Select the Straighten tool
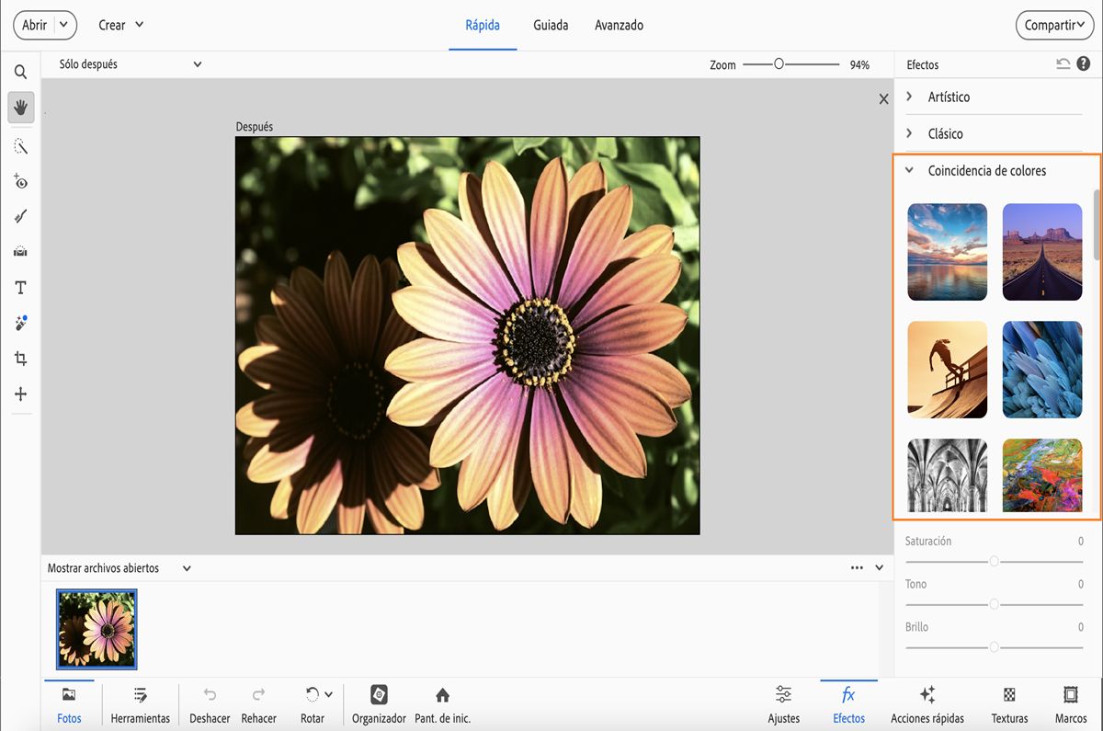 pos(20,251)
